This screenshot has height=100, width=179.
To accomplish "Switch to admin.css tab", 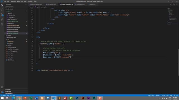I will pyautogui.click(x=93, y=4).
